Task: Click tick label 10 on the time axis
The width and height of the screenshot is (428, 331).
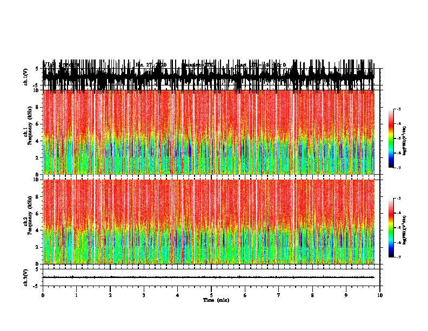Action: coord(380,295)
